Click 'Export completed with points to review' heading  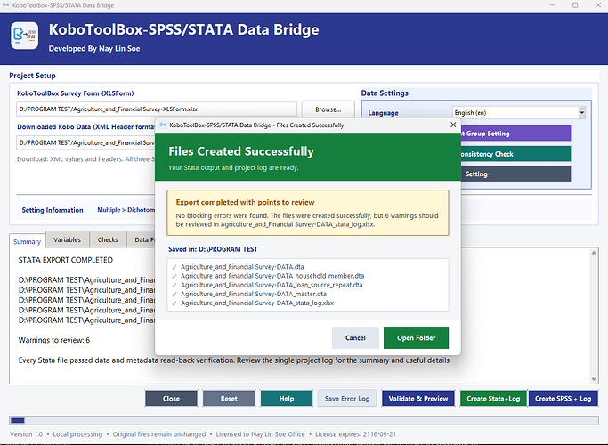(245, 202)
